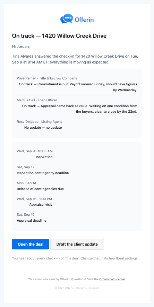Click the Hi Jordan greeting line
154x307 pixels.
pos(21,47)
